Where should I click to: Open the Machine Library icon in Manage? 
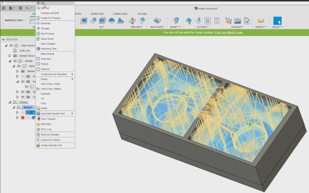coord(238,21)
